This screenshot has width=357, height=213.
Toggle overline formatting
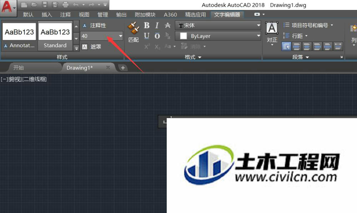[x=157, y=36]
